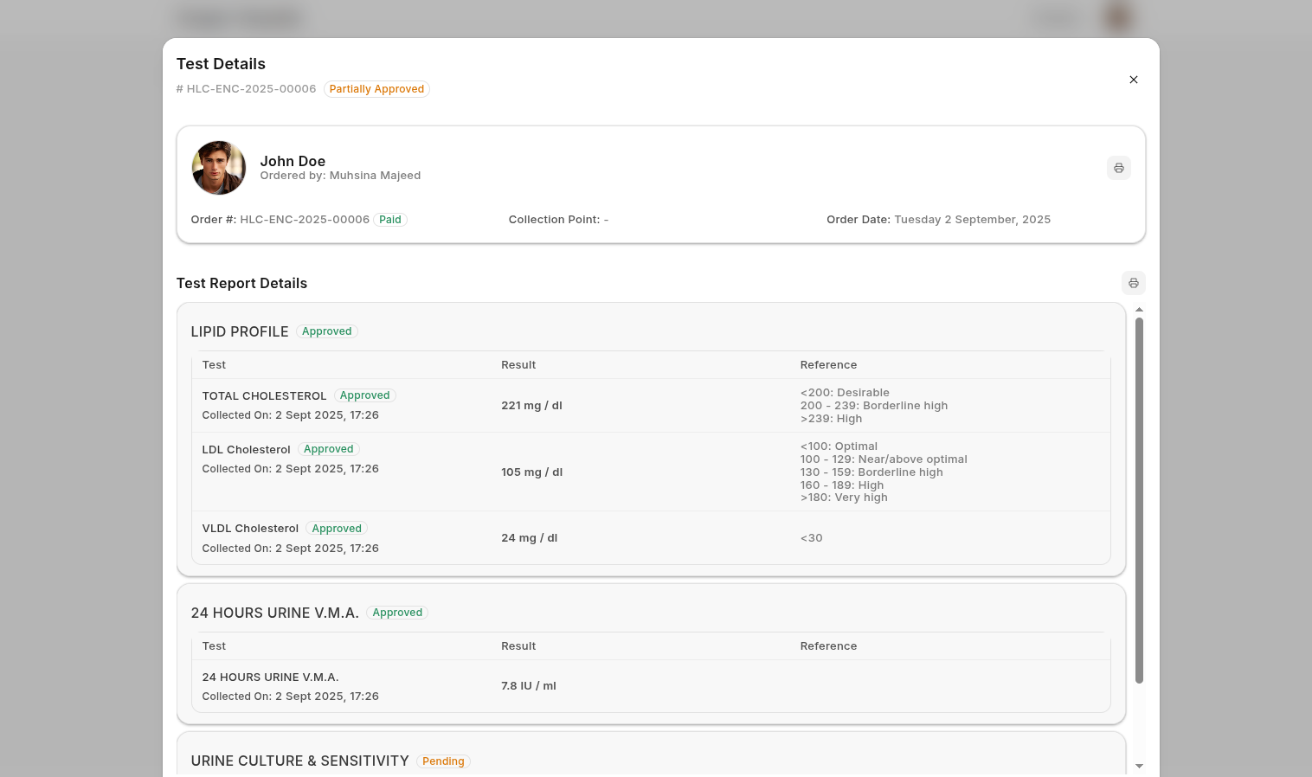
Task: Close the Test Details dialog
Action: click(1133, 80)
